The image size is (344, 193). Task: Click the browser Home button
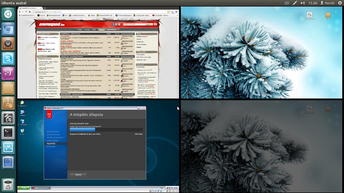pos(30,12)
